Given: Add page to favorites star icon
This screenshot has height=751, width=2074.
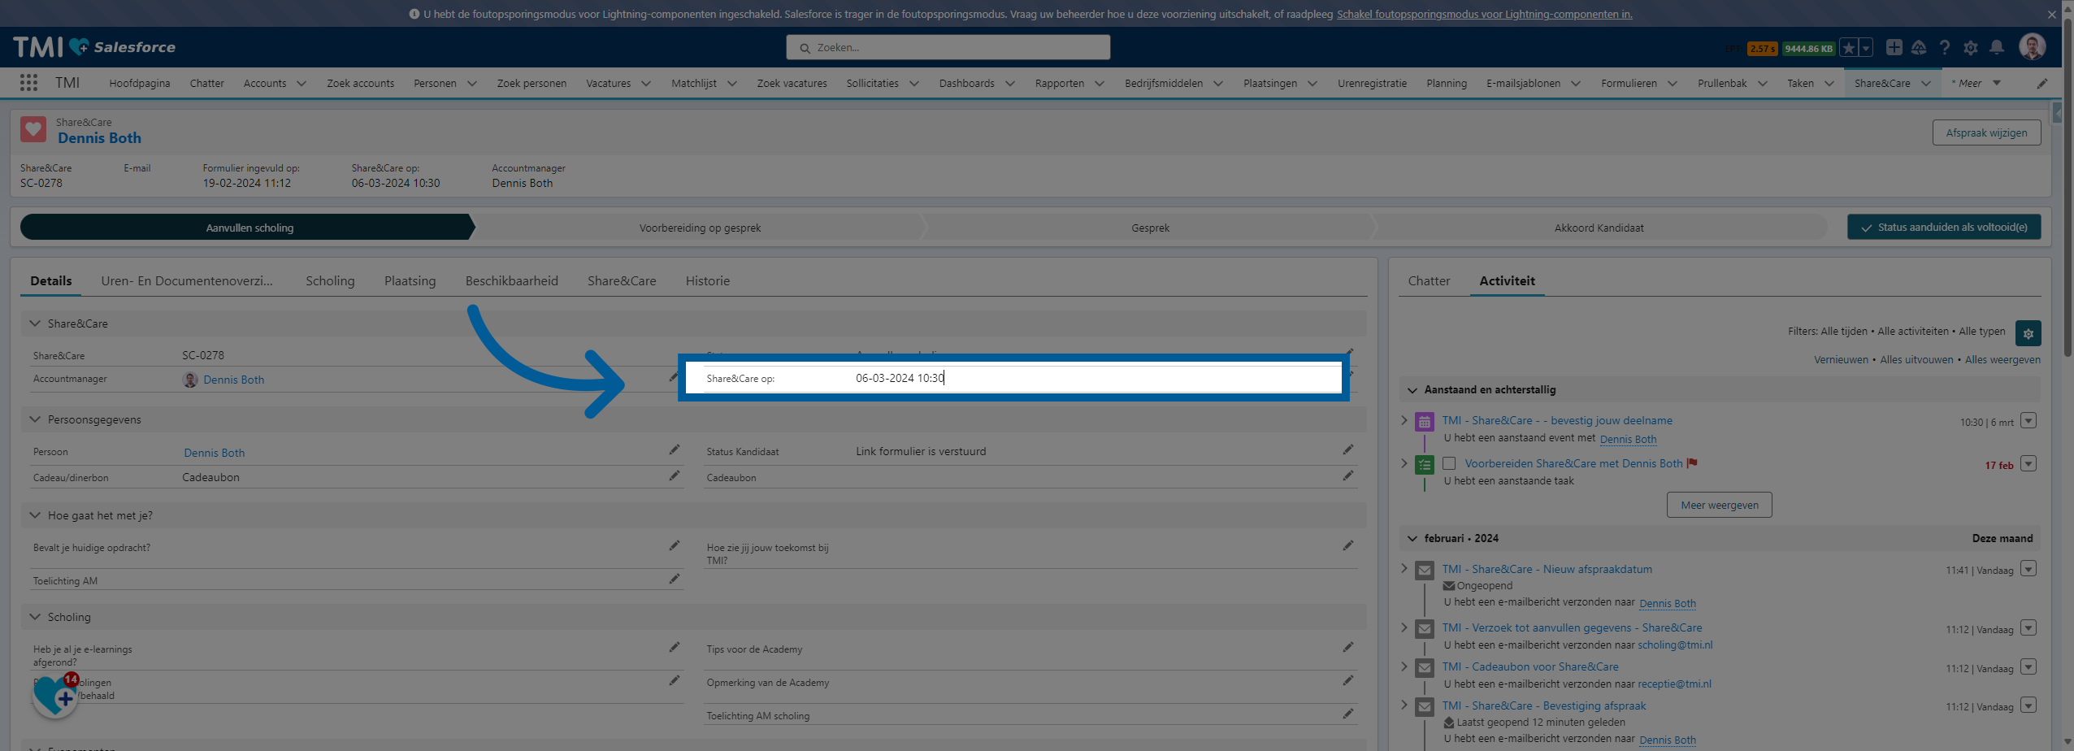Looking at the screenshot, I should 1848,48.
